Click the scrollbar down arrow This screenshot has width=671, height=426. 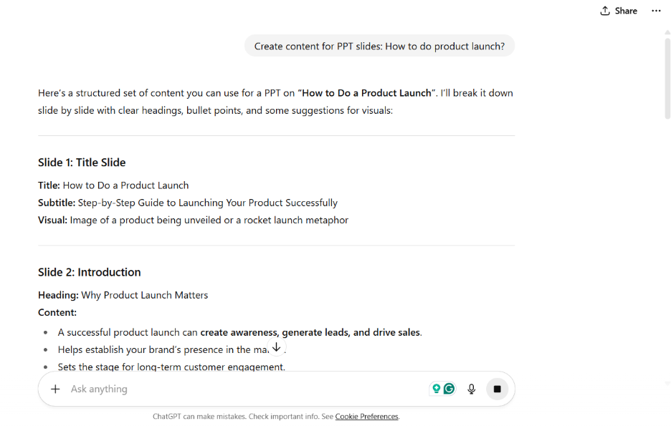pos(667,384)
